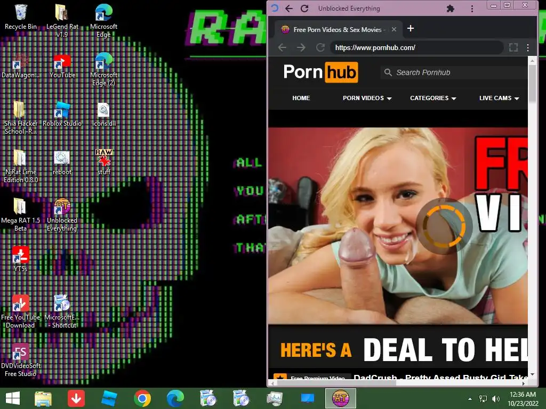The height and width of the screenshot is (409, 546).
Task: Select the reboot file on desktop
Action: (x=62, y=163)
